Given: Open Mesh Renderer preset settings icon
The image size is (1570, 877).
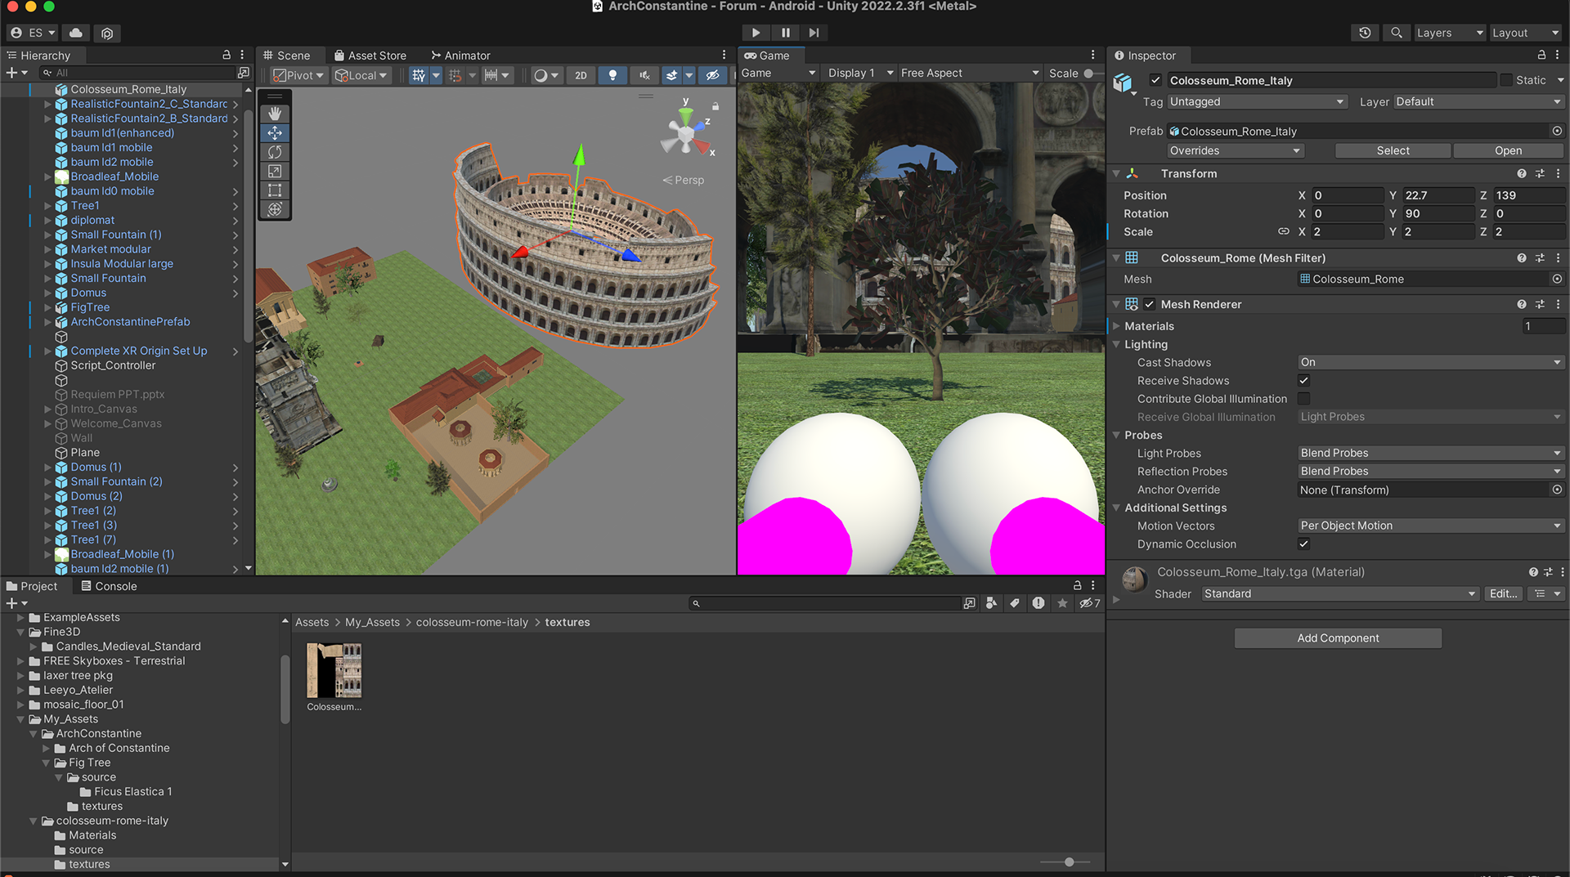Looking at the screenshot, I should click(1540, 304).
